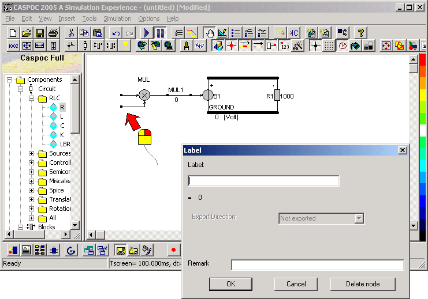Click the fit-to-window four-arrow icon

pyautogui.click(x=26, y=46)
